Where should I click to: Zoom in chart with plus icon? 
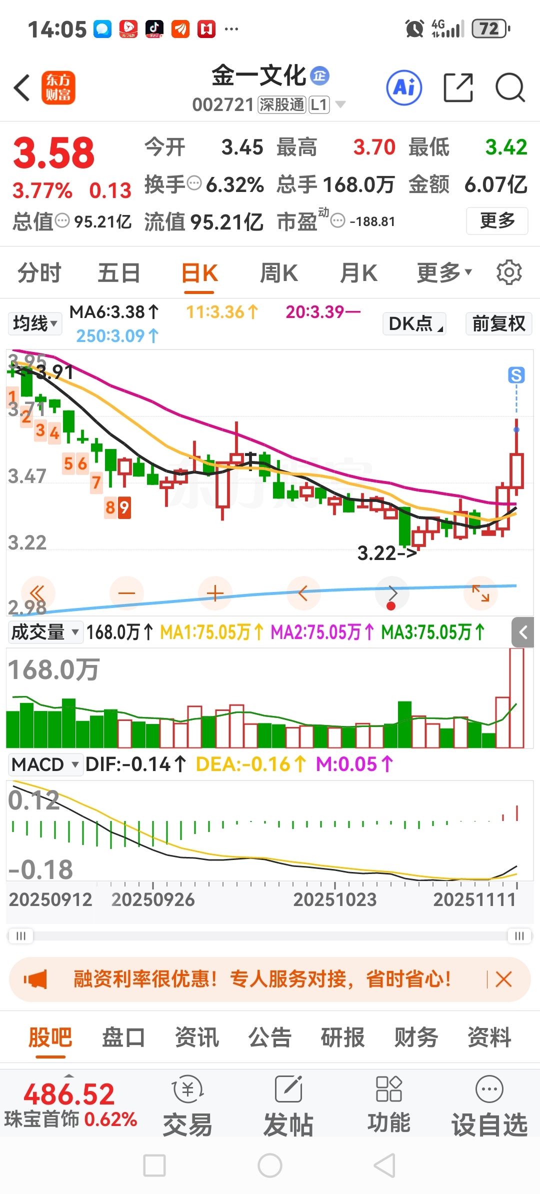215,593
